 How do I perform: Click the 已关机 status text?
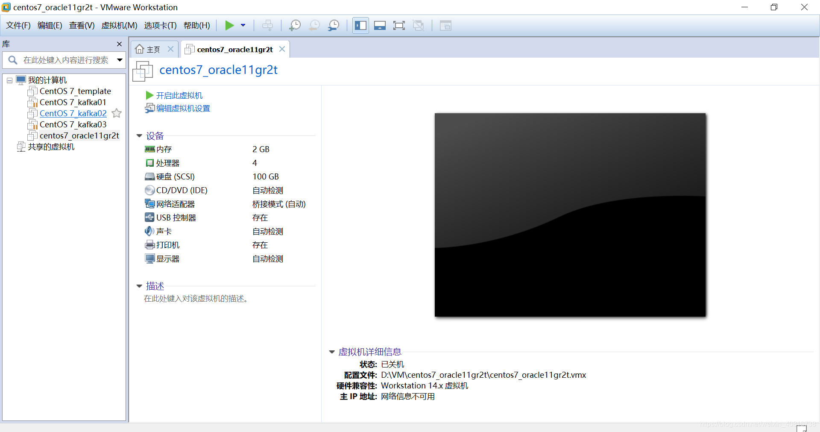392,364
